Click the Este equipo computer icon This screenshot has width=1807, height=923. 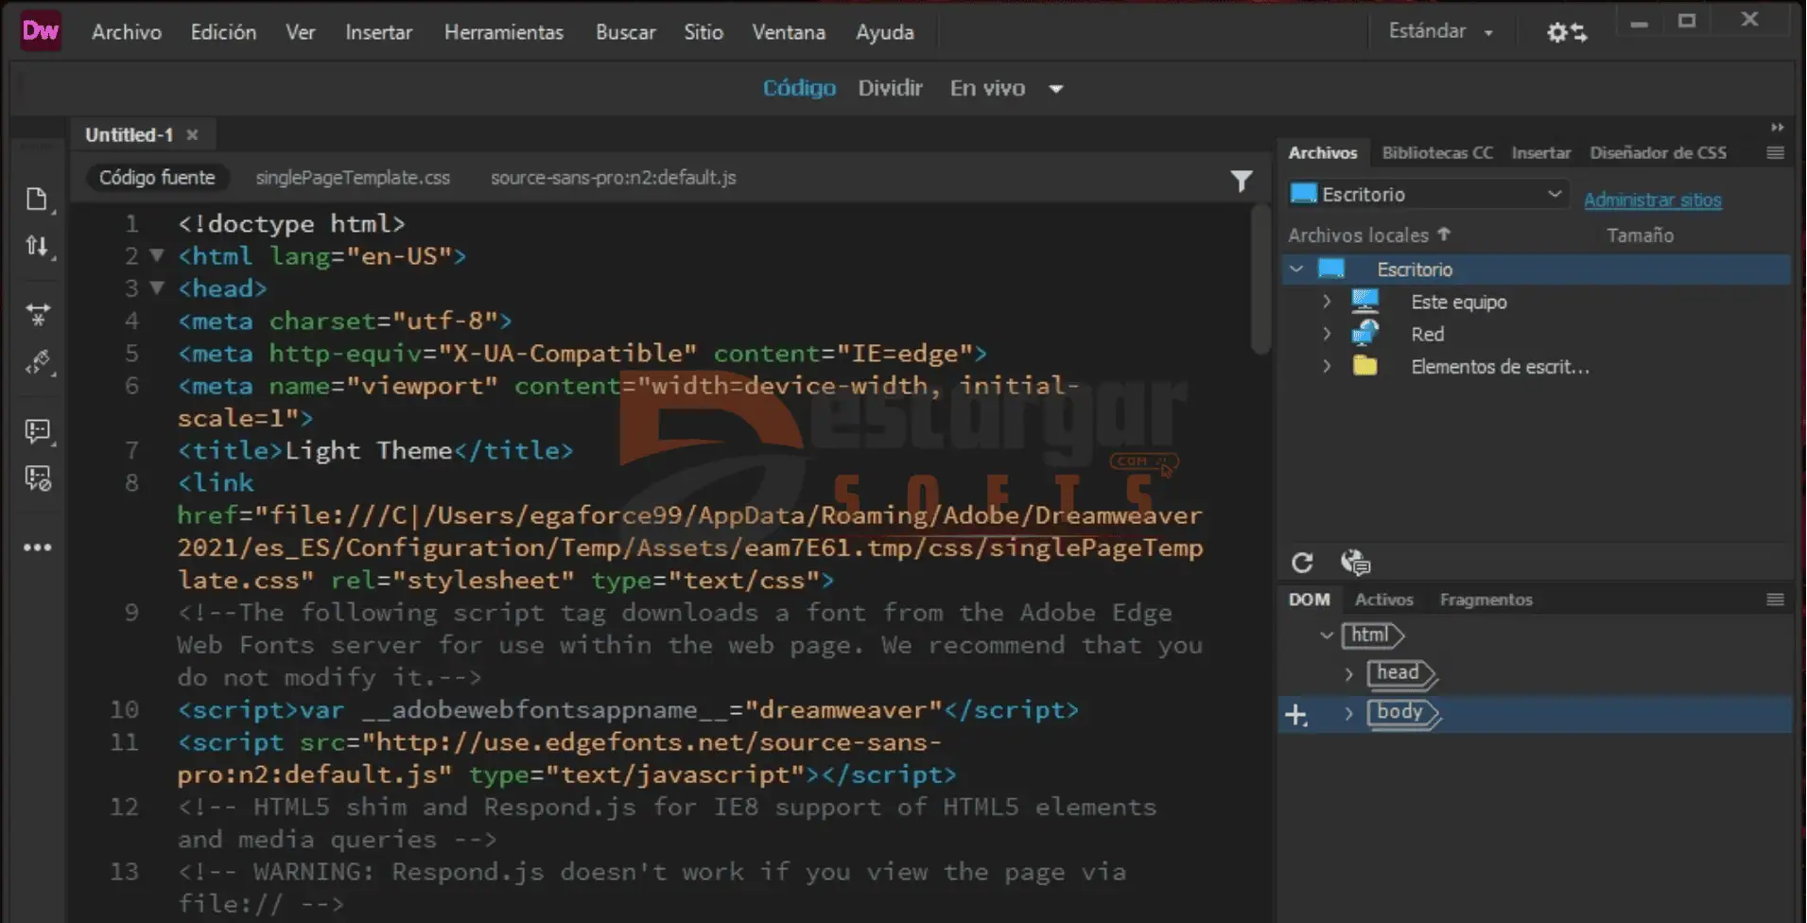click(1364, 302)
